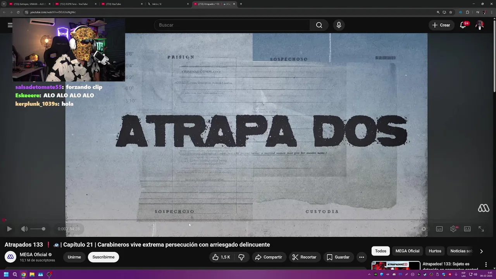
Task: Click the Unirme membership button
Action: coord(74,257)
